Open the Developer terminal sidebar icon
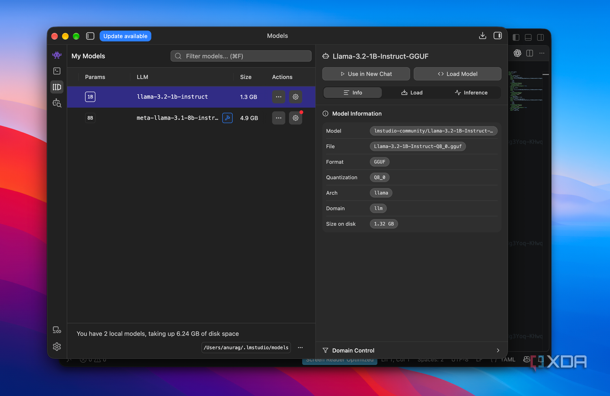This screenshot has width=610, height=396. coord(57,71)
